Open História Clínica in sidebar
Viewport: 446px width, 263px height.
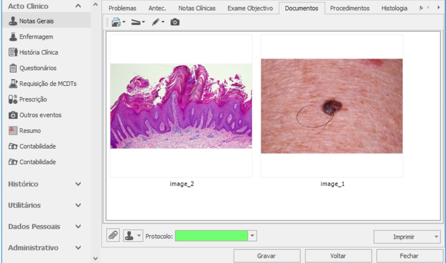(x=38, y=52)
